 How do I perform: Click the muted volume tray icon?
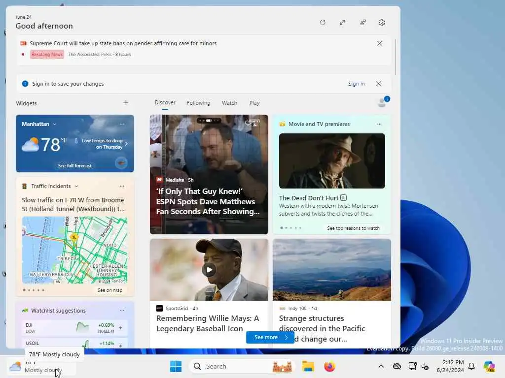coord(425,366)
